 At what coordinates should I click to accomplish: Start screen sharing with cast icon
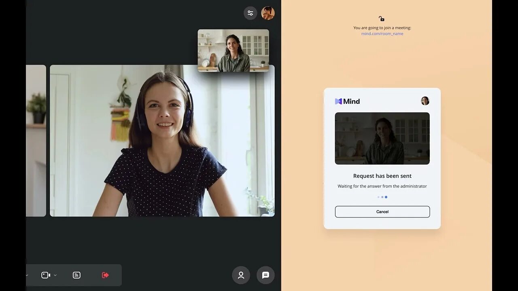(76, 275)
